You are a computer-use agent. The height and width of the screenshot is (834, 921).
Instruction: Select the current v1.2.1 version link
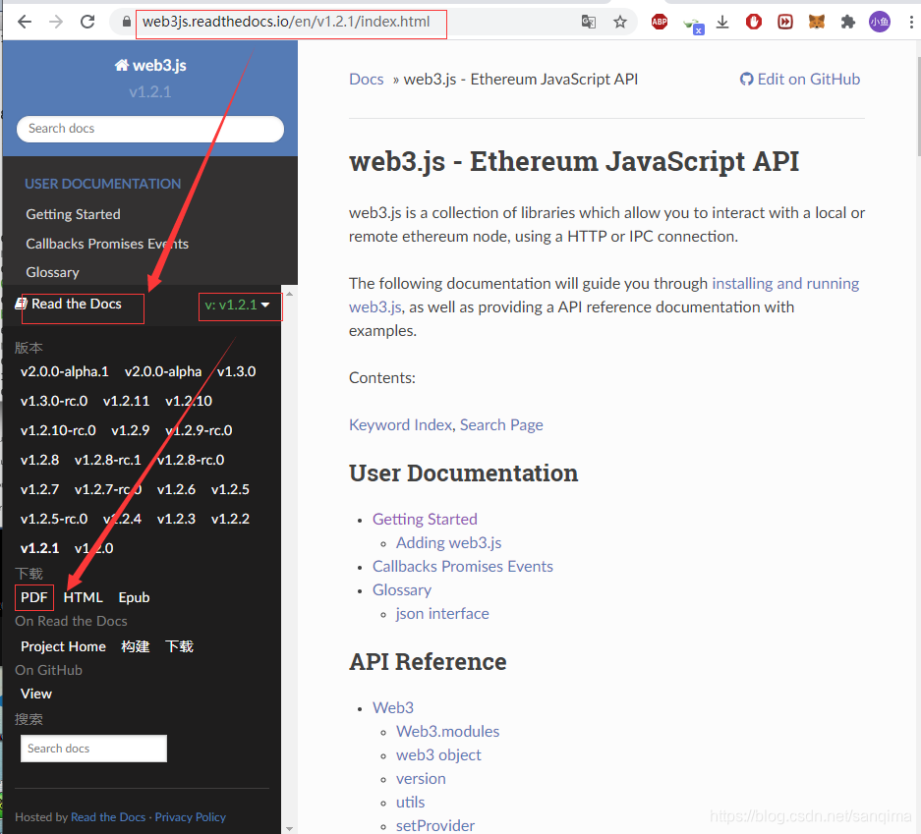pyautogui.click(x=40, y=548)
